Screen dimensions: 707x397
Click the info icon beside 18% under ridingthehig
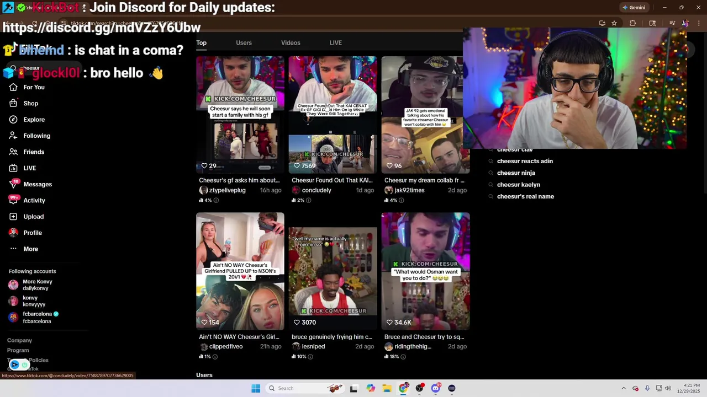coord(403,357)
